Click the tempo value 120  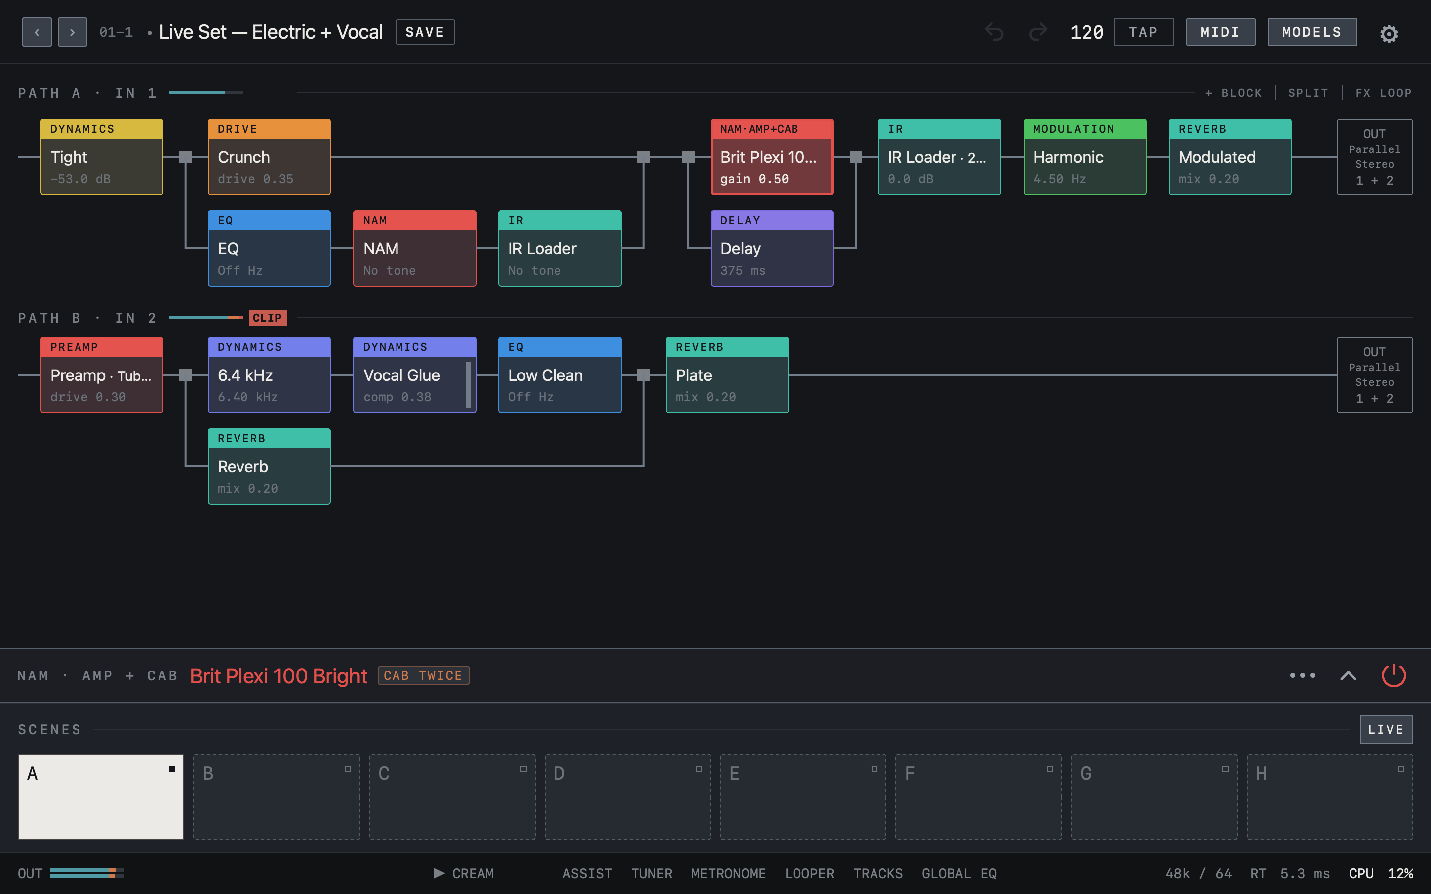pyautogui.click(x=1086, y=32)
